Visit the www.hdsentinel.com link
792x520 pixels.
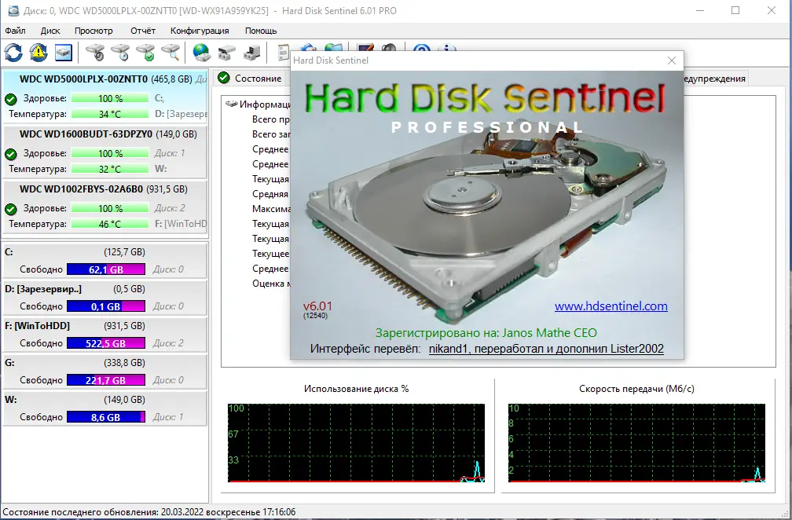pos(611,306)
